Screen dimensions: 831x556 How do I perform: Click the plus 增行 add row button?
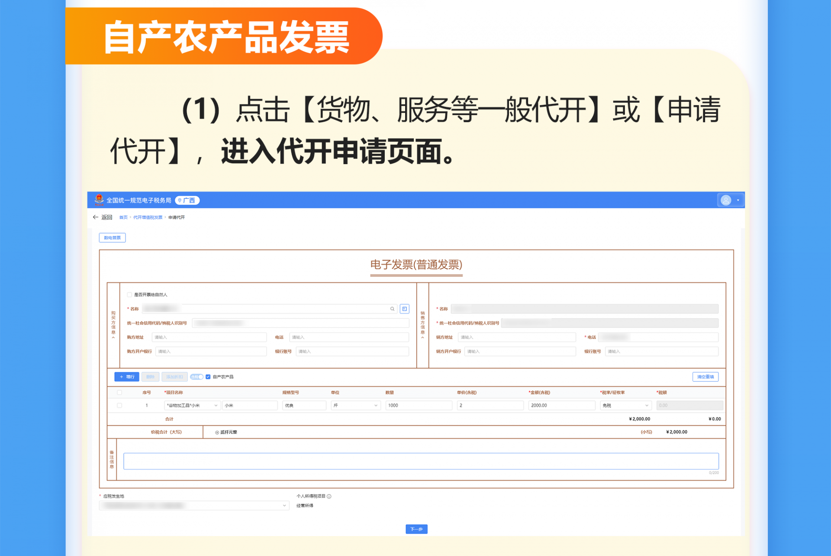coord(127,377)
